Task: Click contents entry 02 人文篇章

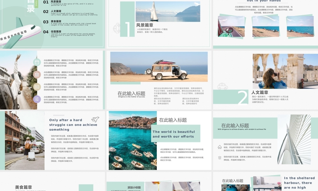Action: 70,13
